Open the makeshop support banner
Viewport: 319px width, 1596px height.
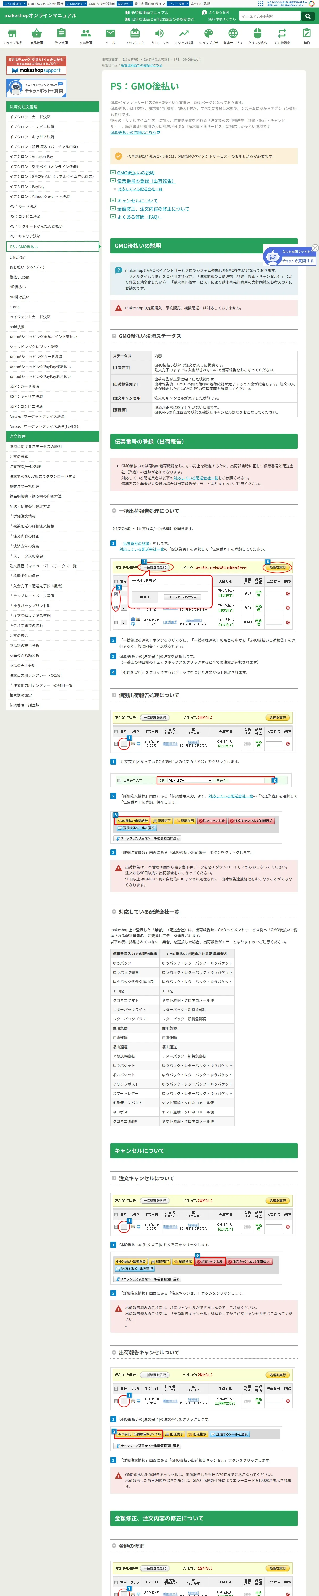click(x=36, y=66)
